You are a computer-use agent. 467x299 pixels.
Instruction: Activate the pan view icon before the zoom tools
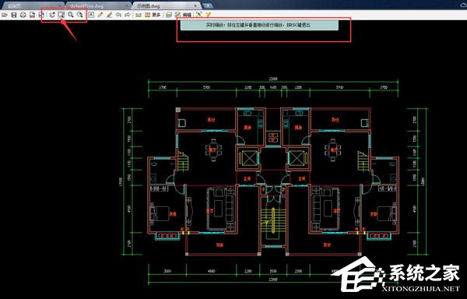click(52, 15)
